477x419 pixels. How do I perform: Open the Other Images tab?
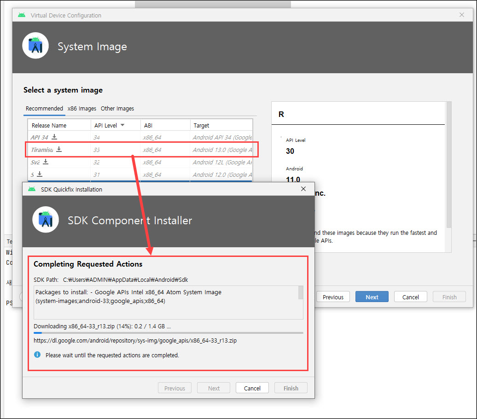click(x=117, y=109)
